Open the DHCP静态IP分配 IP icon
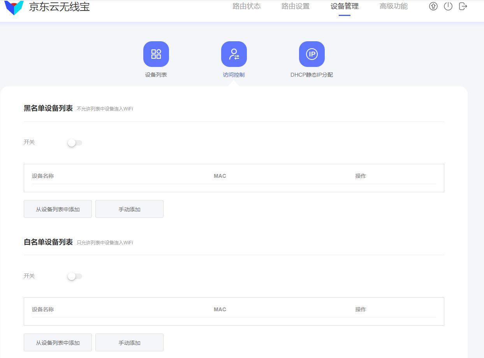The image size is (484, 358). click(312, 54)
